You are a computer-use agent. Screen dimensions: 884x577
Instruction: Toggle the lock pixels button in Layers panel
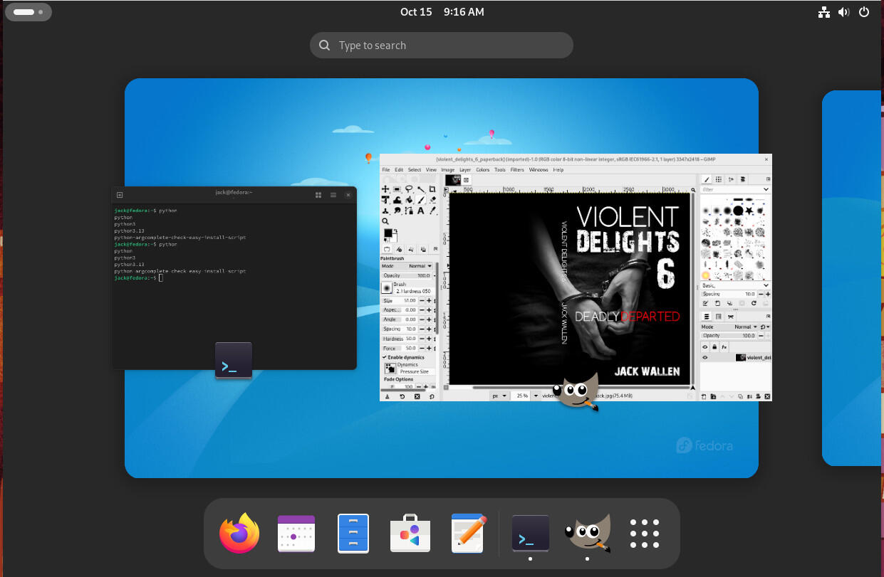(714, 346)
